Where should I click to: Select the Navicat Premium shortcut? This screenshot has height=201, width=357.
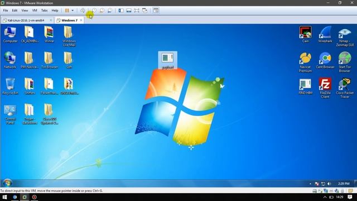(305, 62)
